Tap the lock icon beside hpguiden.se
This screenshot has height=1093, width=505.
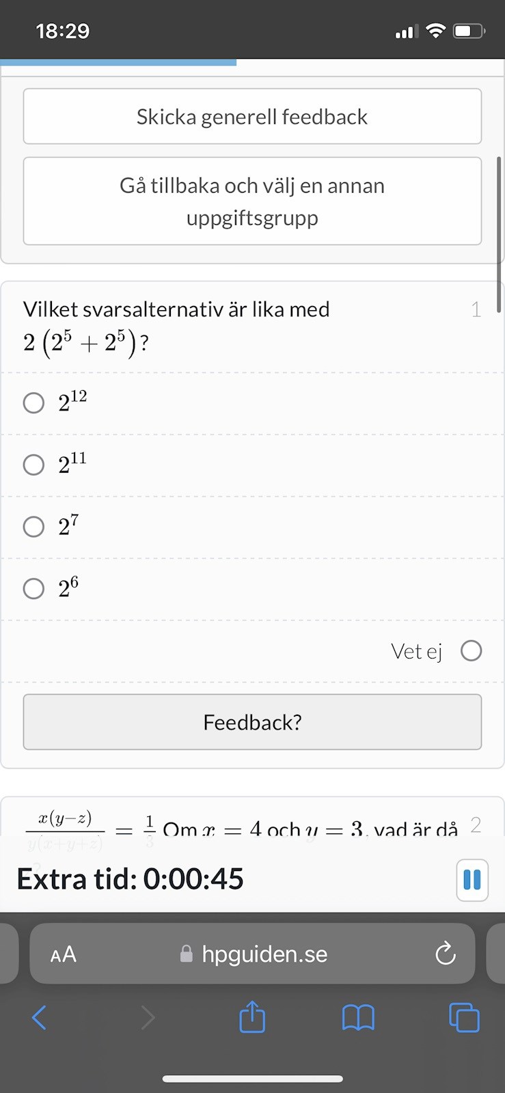pyautogui.click(x=186, y=954)
